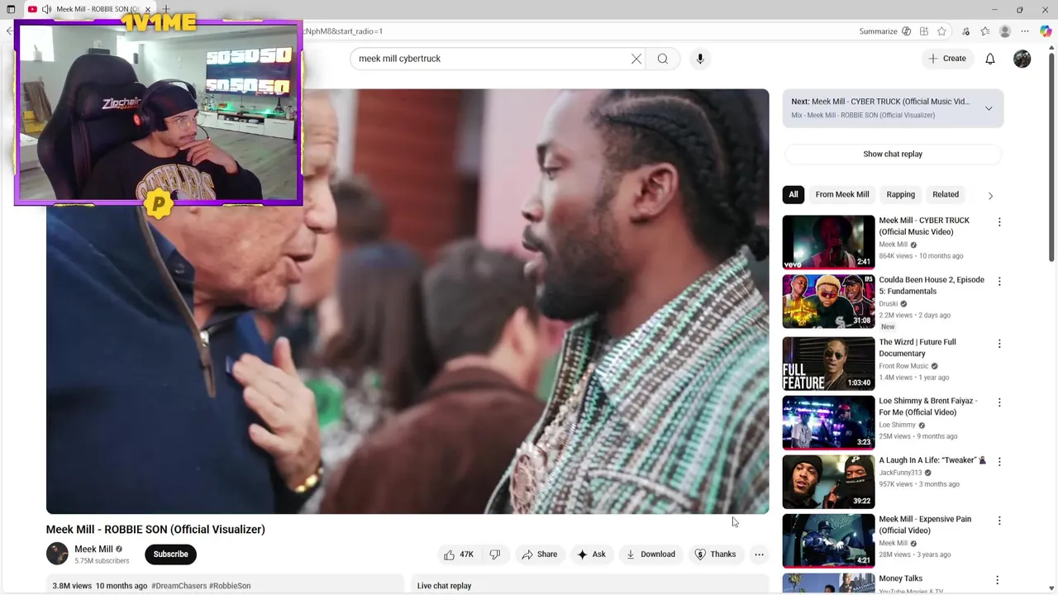Click the magnifier search button
Image resolution: width=1058 pixels, height=595 pixels.
(663, 59)
